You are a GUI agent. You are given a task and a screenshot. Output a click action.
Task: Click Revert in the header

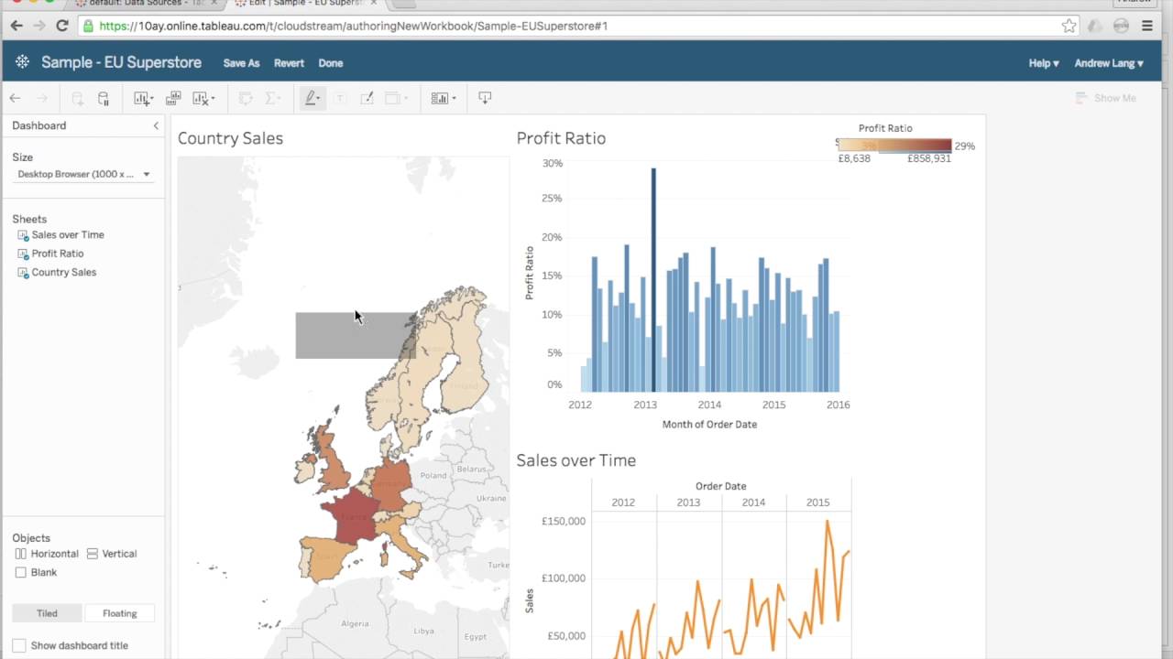click(289, 63)
